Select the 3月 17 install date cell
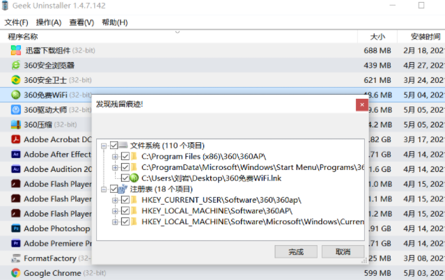445x280 pixels. (424, 139)
